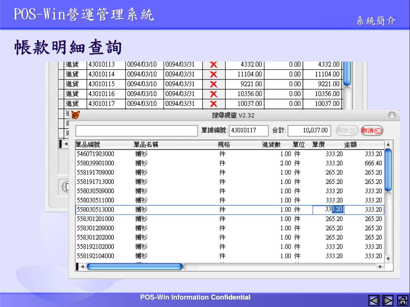Viewport: 410px width, 307px height.
Task: Select item row 558039901000
Action: [230, 163]
